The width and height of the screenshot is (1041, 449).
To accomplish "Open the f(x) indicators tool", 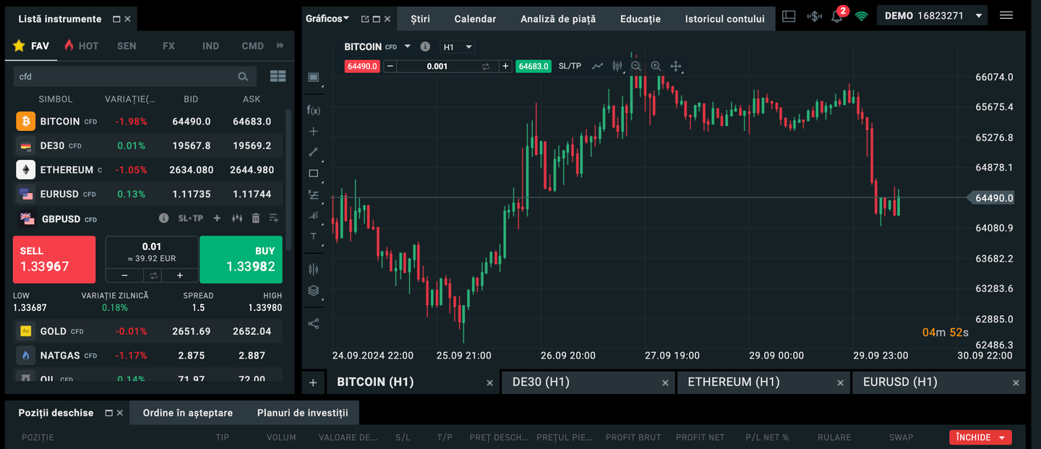I will 313,110.
